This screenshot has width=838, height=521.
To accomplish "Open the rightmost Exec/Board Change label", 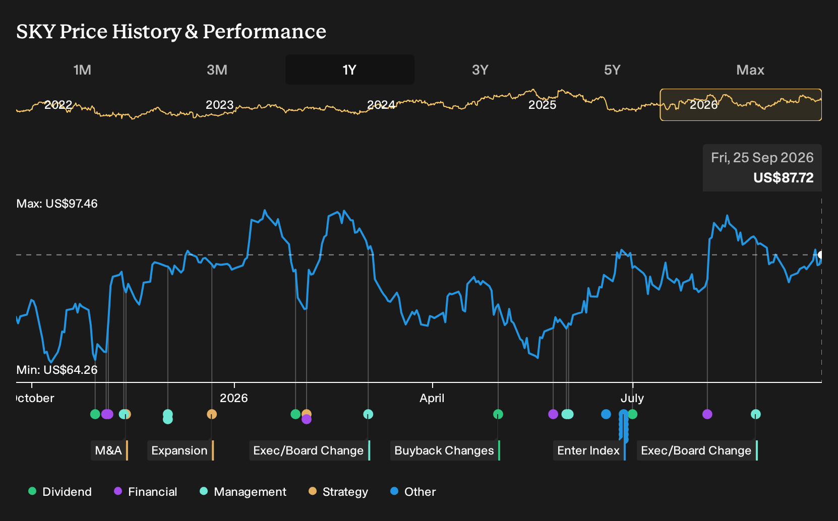I will tap(697, 450).
